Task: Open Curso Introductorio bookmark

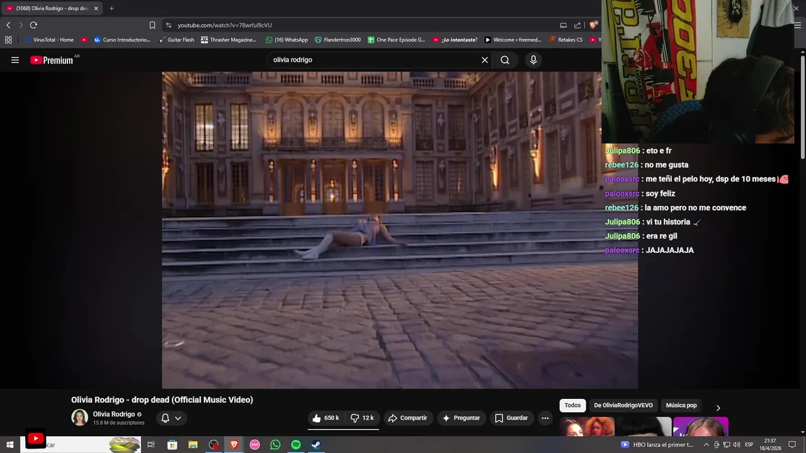Action: [x=122, y=40]
